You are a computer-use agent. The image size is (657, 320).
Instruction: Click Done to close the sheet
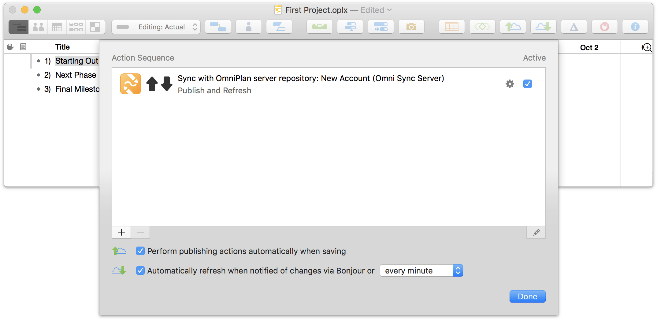click(x=527, y=296)
